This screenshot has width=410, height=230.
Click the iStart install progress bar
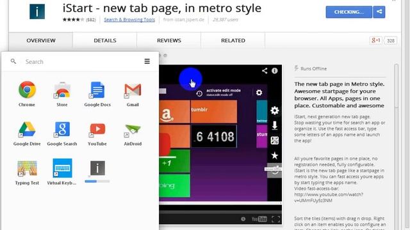point(97,181)
